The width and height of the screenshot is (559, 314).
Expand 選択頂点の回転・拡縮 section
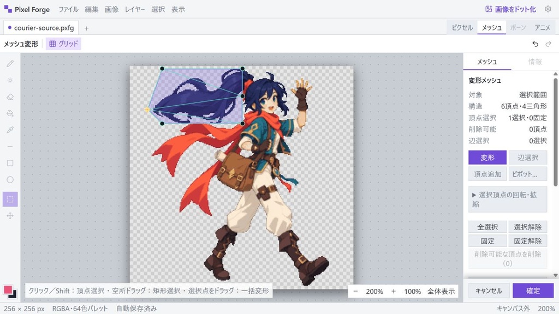tap(508, 200)
